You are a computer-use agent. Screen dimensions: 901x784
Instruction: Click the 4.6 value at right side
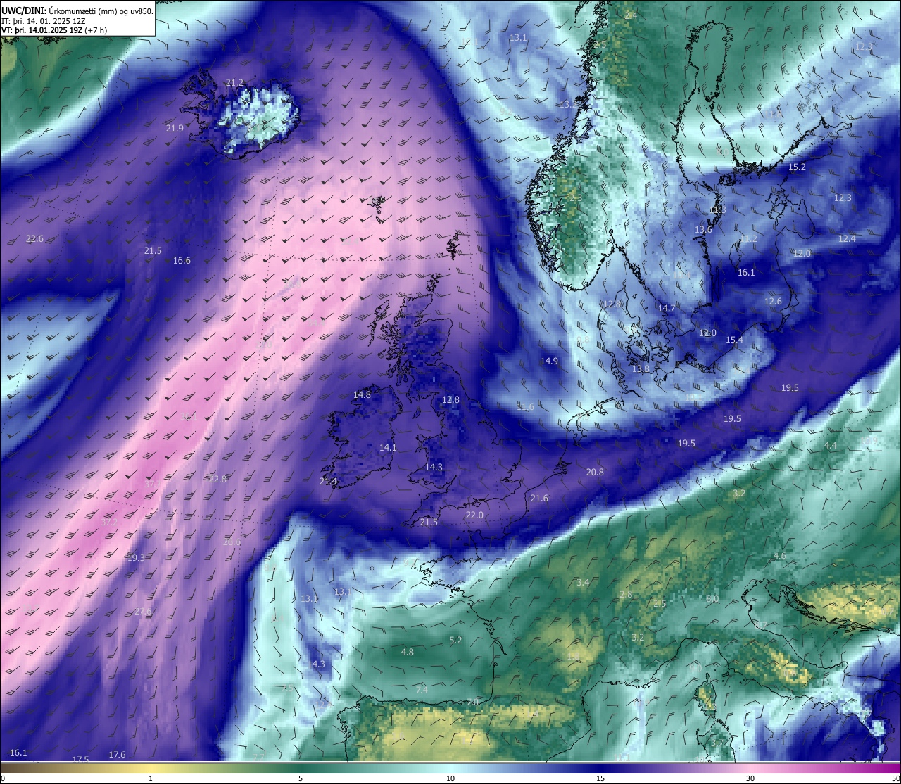coord(780,556)
